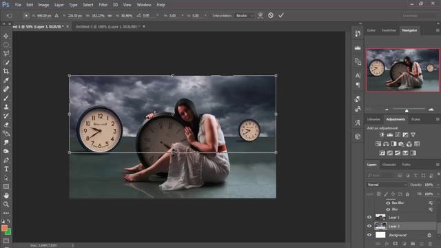Select the Zoom magnifier tool

[x=6, y=204]
